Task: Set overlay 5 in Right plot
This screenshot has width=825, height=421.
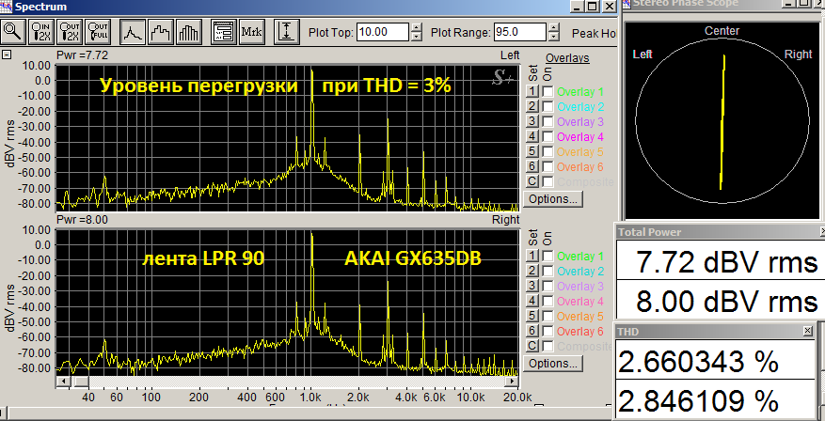Action: (532, 317)
